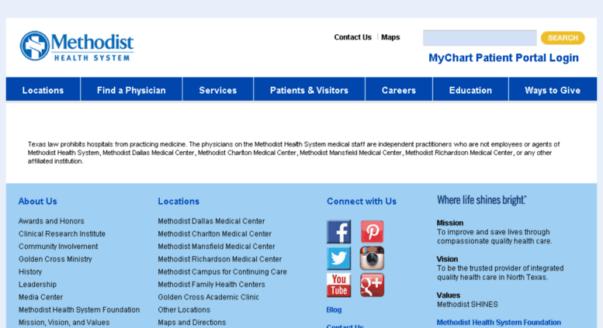Image resolution: width=603 pixels, height=328 pixels.
Task: Open Mission, Vision, and Values link
Action: (64, 323)
